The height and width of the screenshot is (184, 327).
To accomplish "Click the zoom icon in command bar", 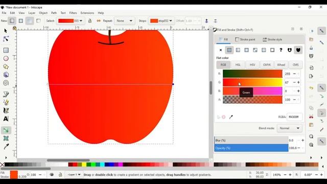I will [x=311, y=136].
